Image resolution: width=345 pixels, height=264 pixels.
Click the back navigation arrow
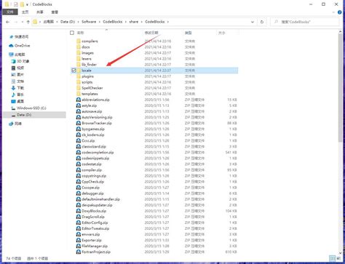coord(8,22)
